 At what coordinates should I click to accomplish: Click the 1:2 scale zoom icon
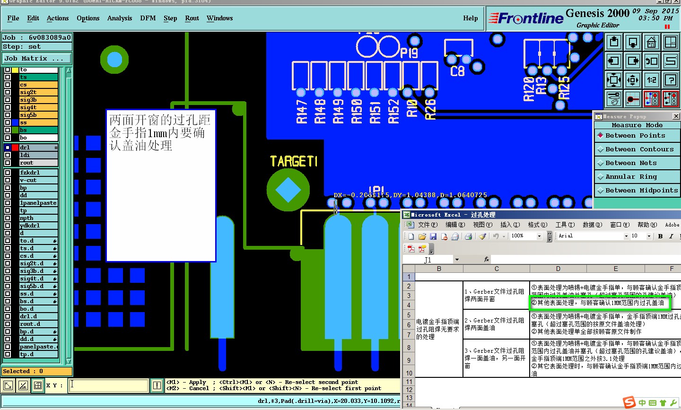[652, 80]
